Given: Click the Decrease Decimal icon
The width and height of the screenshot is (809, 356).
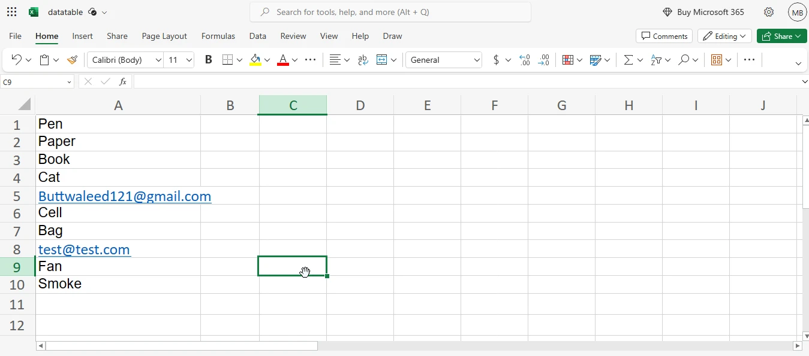Looking at the screenshot, I should click(543, 60).
